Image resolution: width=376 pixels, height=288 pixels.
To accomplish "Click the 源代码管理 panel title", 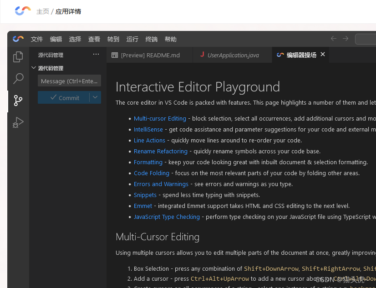I will pyautogui.click(x=51, y=55).
